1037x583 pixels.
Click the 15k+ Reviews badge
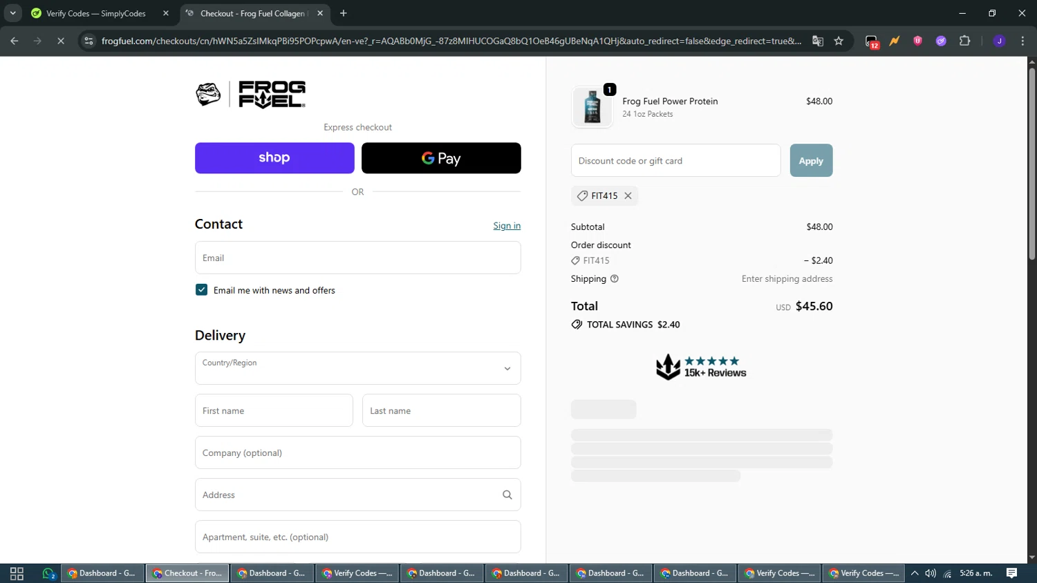click(702, 367)
